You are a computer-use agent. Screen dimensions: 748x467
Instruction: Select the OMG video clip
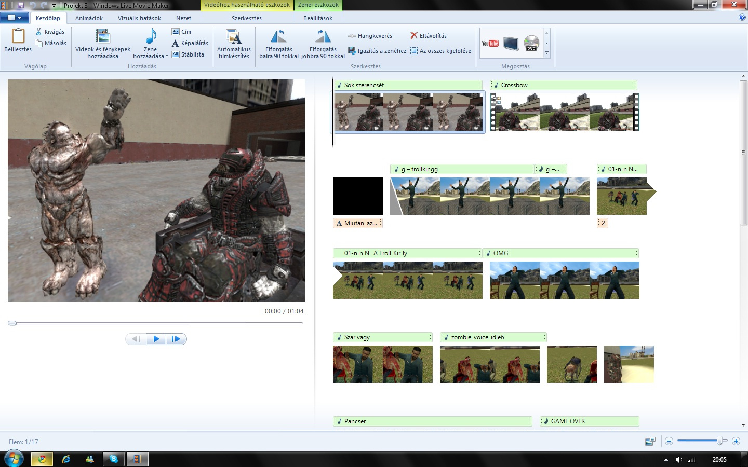(x=565, y=280)
